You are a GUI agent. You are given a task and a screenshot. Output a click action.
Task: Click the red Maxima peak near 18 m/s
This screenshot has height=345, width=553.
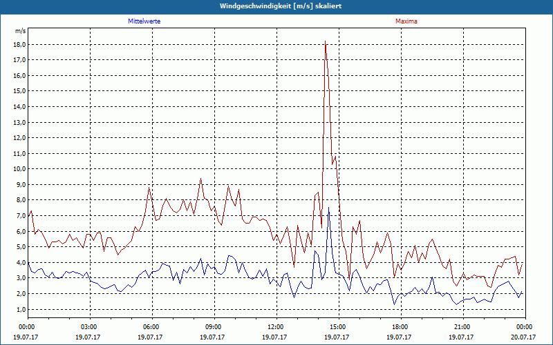325,42
